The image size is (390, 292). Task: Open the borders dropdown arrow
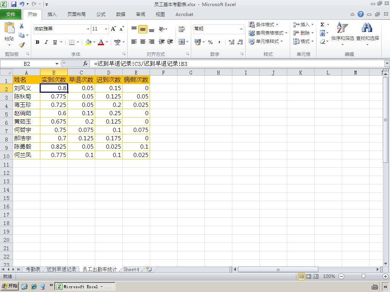(x=78, y=42)
